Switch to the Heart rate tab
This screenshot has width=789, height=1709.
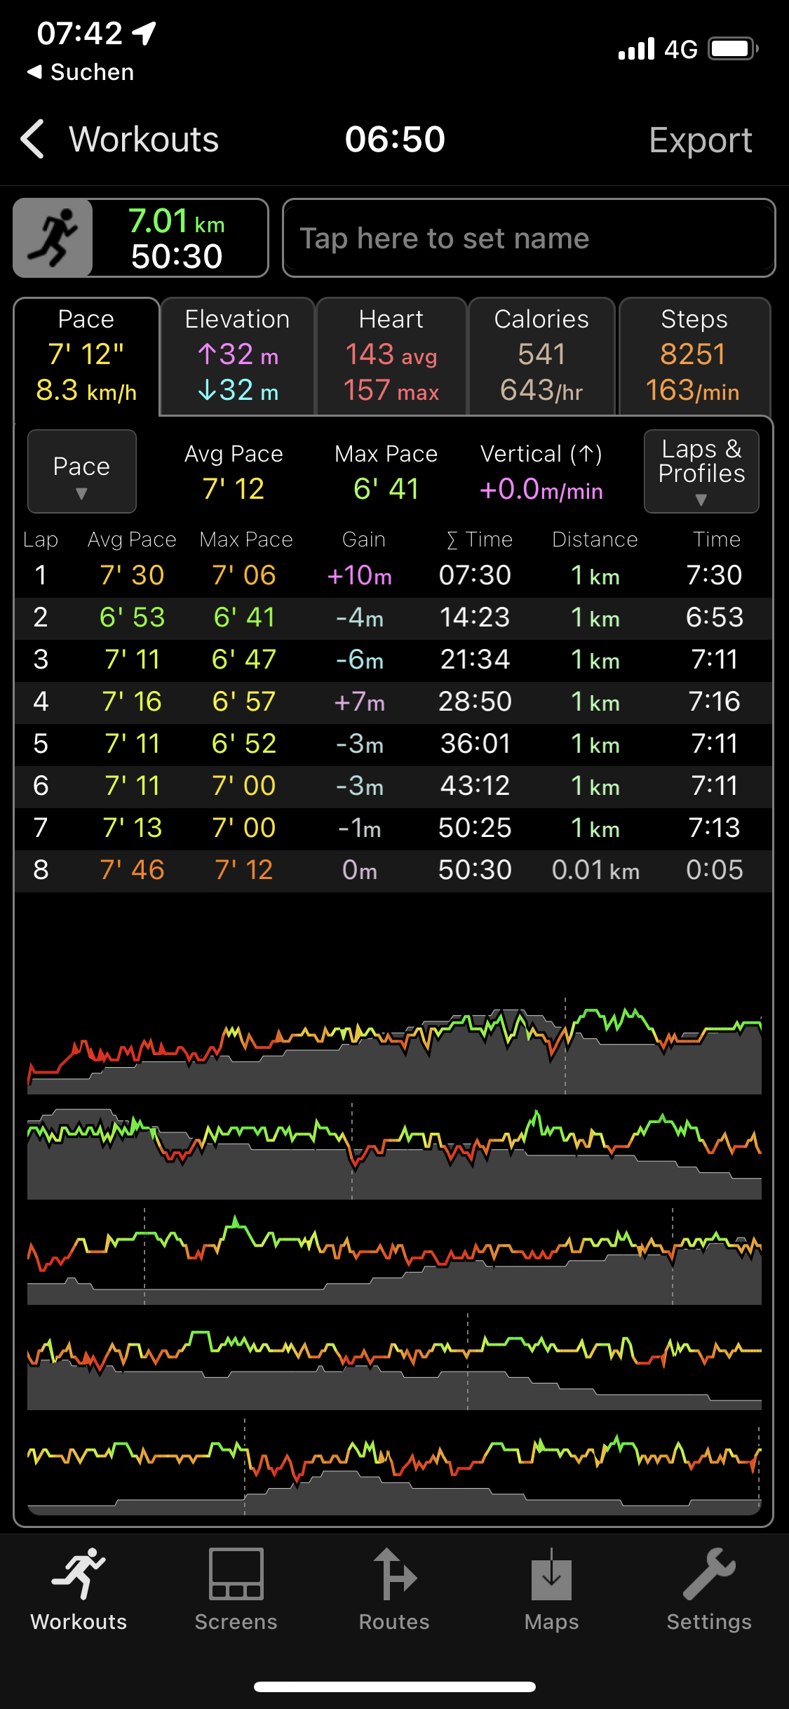click(391, 356)
